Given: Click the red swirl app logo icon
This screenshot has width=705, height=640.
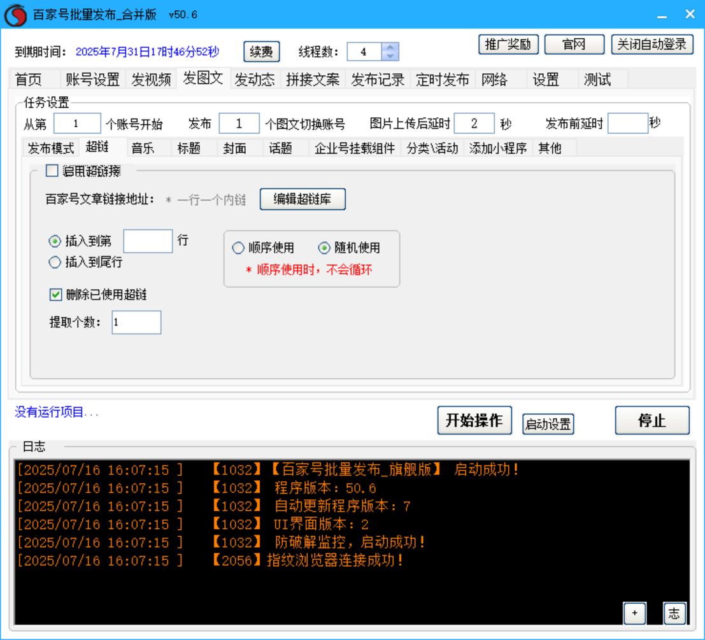Looking at the screenshot, I should pos(16,15).
